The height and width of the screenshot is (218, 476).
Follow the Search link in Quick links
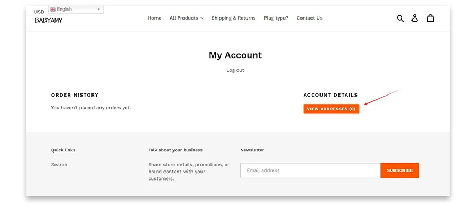point(59,165)
